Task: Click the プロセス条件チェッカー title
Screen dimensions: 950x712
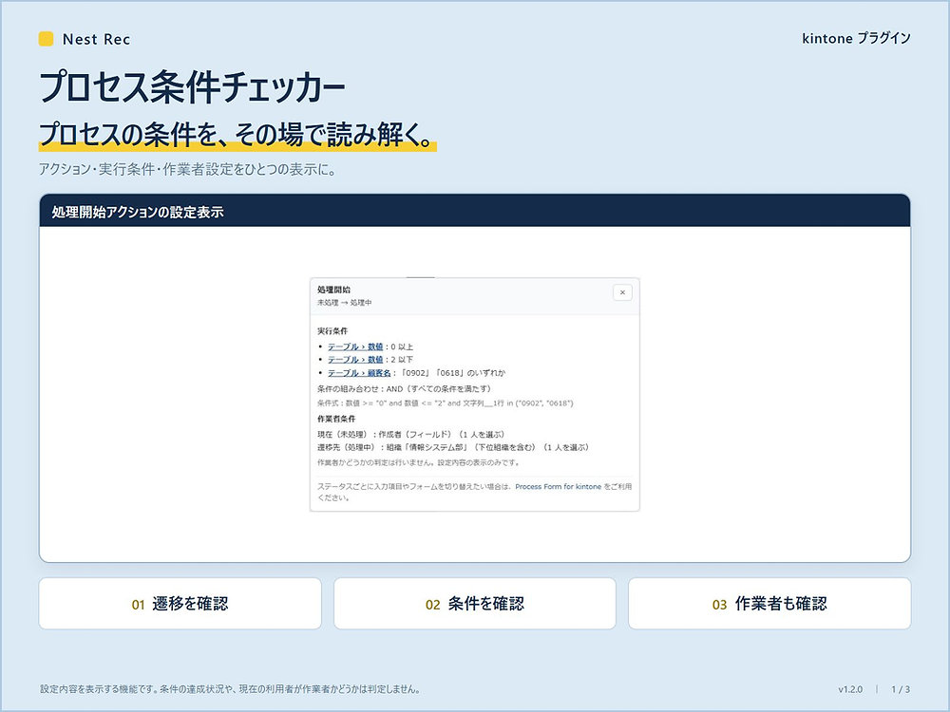Action: point(192,86)
